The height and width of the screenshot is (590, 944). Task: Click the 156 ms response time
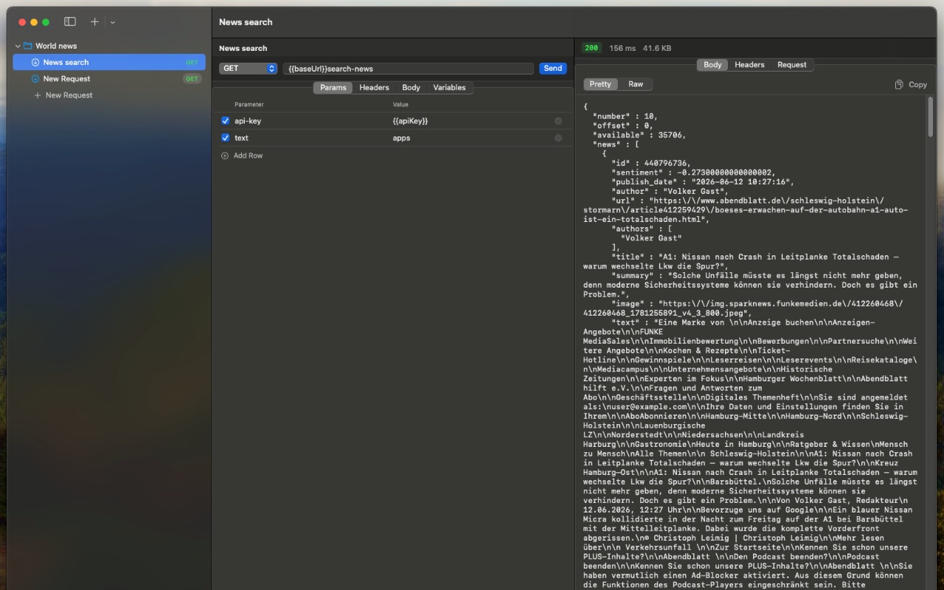click(x=622, y=48)
